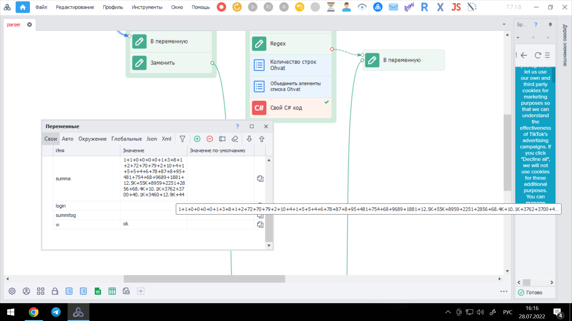Move variable up with arrow icon
The width and height of the screenshot is (572, 321).
click(x=262, y=139)
